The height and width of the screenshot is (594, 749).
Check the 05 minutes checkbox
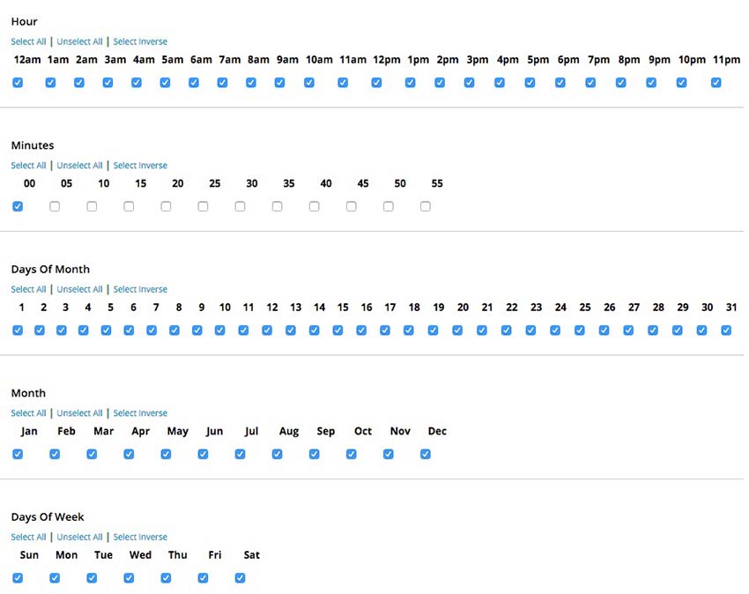(55, 206)
